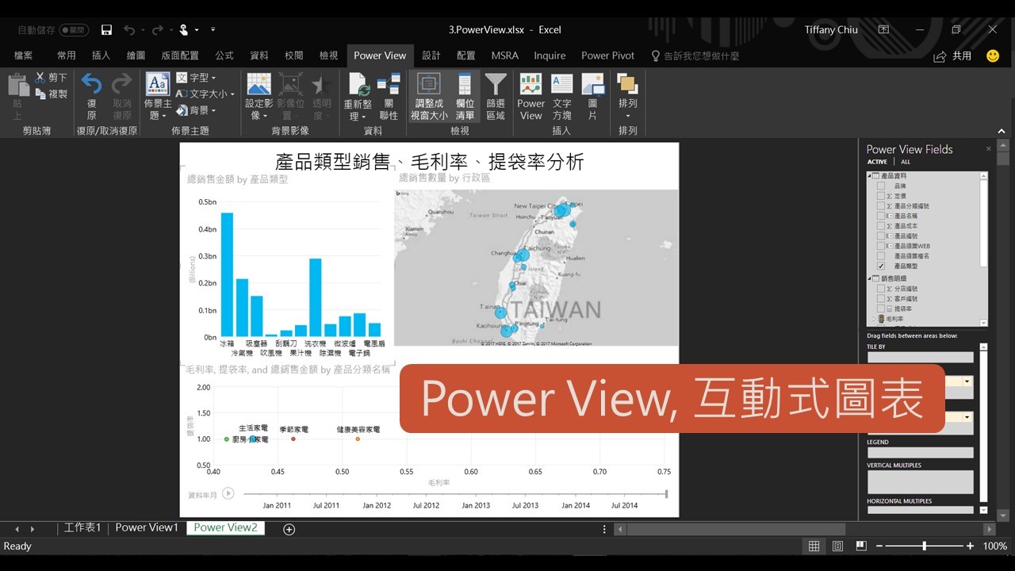This screenshot has width=1015, height=571.
Task: Add a new sheet with plus button
Action: pyautogui.click(x=289, y=529)
